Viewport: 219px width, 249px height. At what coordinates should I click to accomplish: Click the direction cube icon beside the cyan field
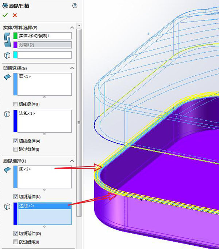pyautogui.click(x=7, y=55)
